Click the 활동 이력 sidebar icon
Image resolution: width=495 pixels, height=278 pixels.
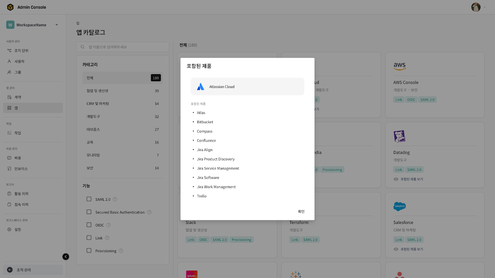pos(9,194)
